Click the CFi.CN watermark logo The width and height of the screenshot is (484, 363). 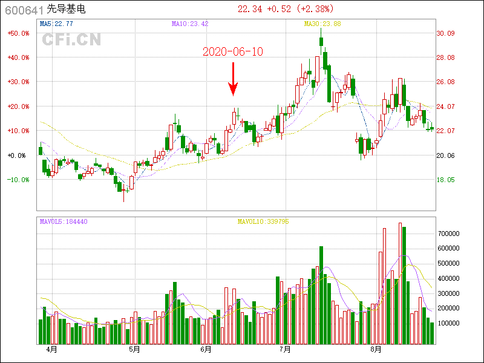coord(71,40)
